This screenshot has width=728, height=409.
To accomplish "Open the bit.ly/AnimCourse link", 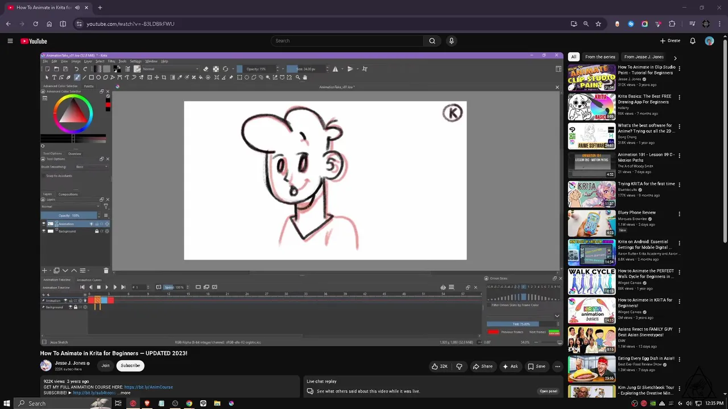I will click(x=148, y=387).
